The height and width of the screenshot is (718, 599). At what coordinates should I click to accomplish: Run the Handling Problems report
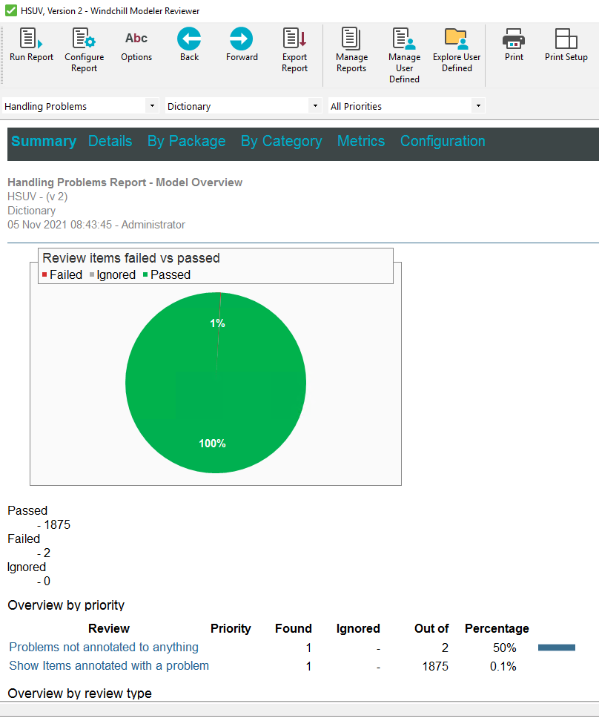coord(30,46)
